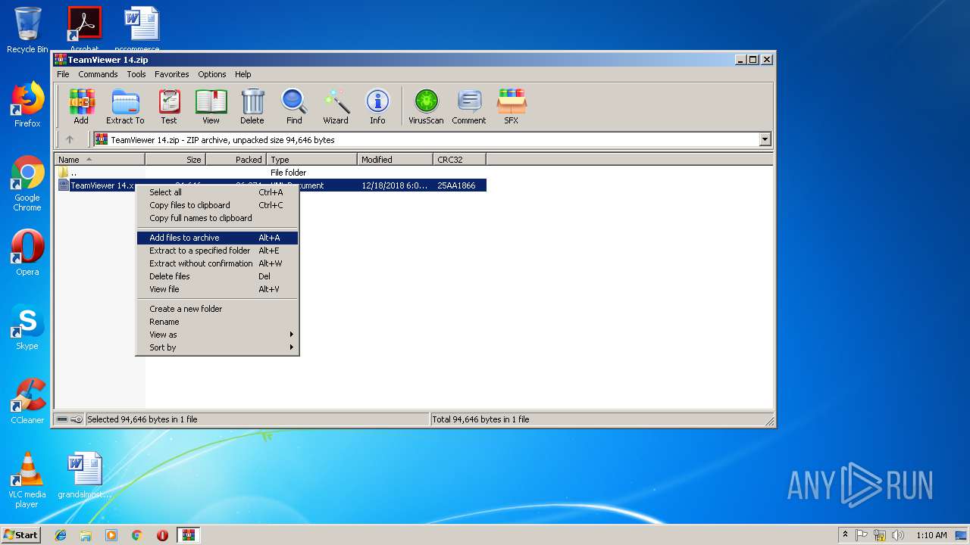This screenshot has width=970, height=545.
Task: Expand the View as submenu
Action: [x=217, y=335]
